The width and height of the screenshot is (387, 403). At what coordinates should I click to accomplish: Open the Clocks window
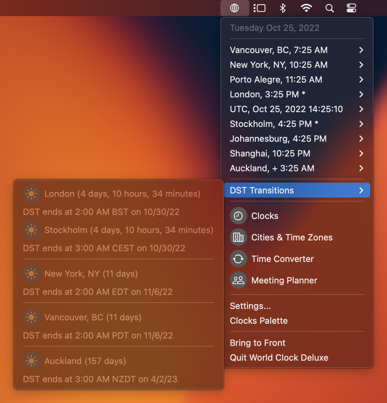pos(297,216)
